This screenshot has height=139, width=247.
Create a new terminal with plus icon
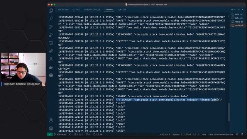[x=232, y=10]
